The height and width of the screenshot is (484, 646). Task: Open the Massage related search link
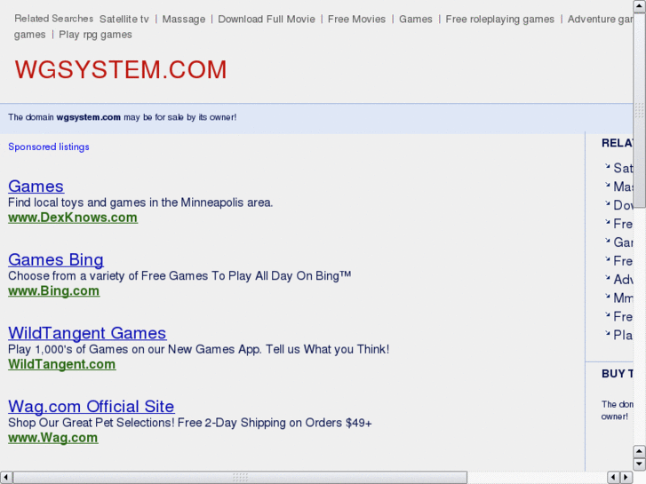(x=184, y=19)
